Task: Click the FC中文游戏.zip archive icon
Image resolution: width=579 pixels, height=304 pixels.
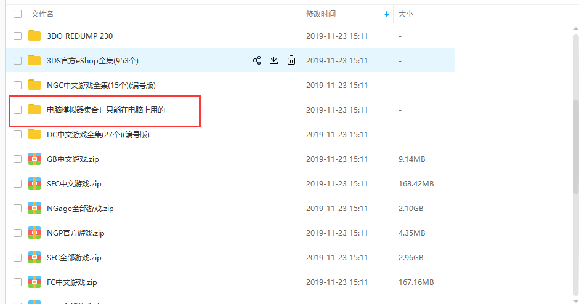Action: point(34,282)
